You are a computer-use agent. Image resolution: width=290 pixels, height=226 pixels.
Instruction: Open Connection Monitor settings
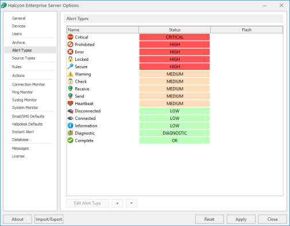29,84
